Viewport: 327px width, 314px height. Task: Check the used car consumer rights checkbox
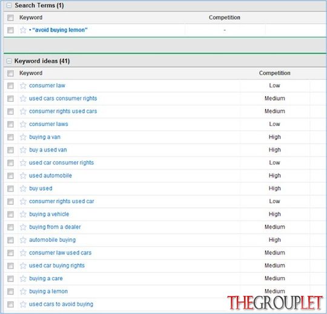click(10, 163)
